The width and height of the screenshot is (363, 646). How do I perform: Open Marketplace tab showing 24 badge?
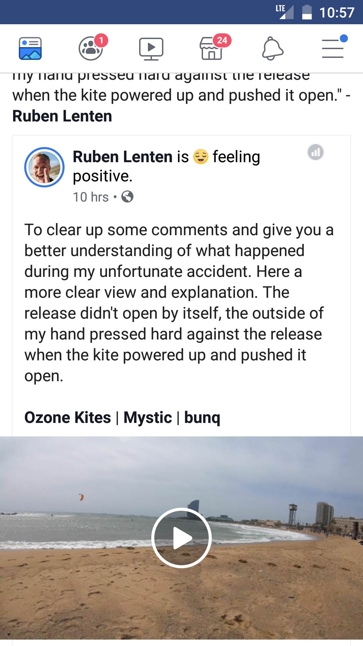point(212,48)
